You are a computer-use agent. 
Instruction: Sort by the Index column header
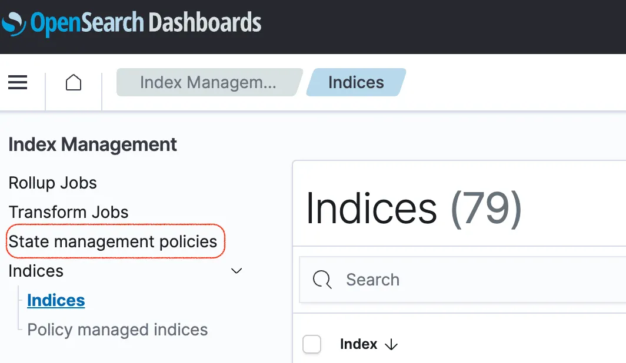coord(358,344)
